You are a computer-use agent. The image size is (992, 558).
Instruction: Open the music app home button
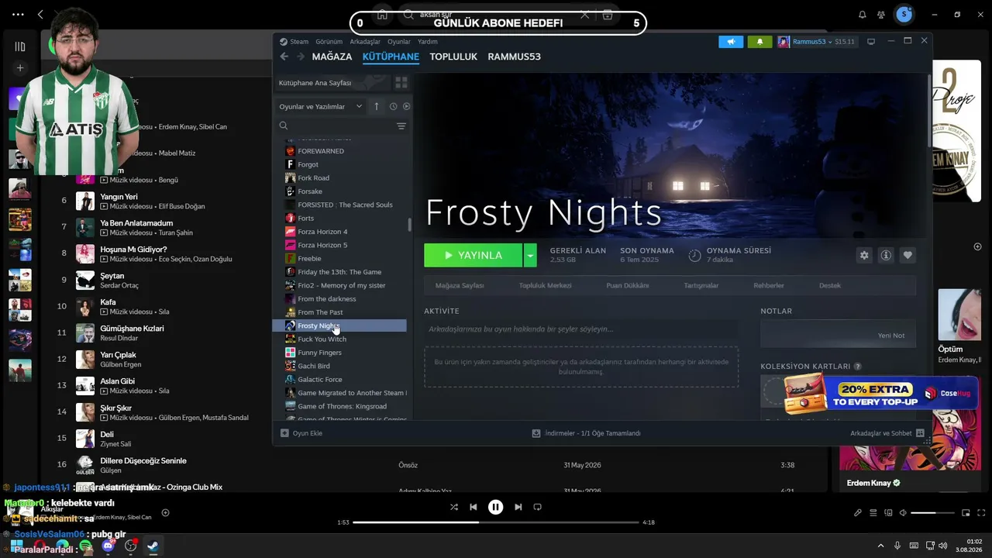(x=382, y=15)
